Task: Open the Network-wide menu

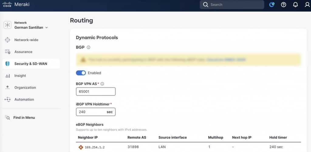Action: tap(26, 40)
